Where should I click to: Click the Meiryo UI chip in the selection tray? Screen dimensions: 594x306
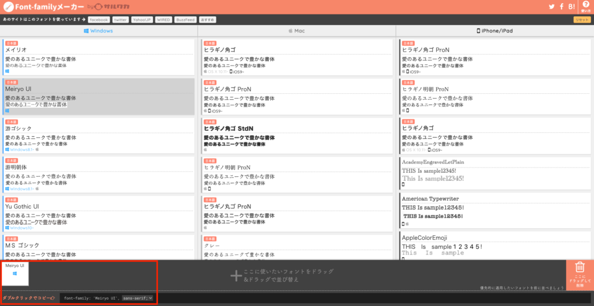[x=15, y=274]
